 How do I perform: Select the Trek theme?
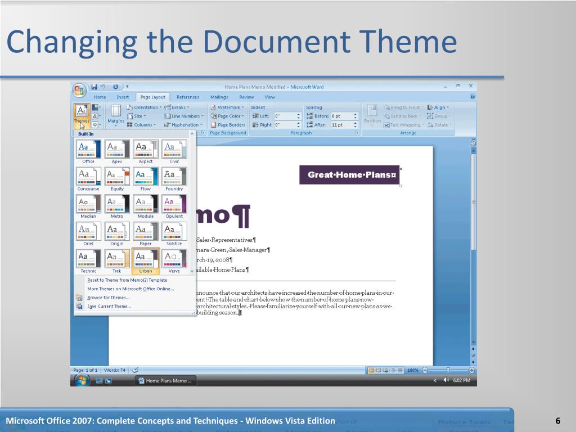coord(117,261)
